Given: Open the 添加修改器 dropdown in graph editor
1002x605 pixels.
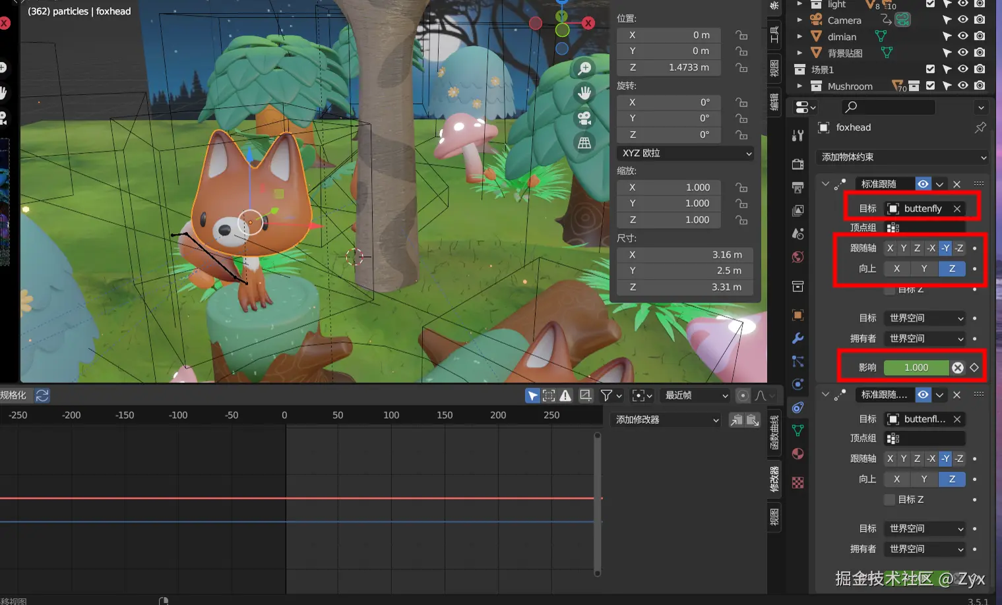Looking at the screenshot, I should pyautogui.click(x=667, y=420).
